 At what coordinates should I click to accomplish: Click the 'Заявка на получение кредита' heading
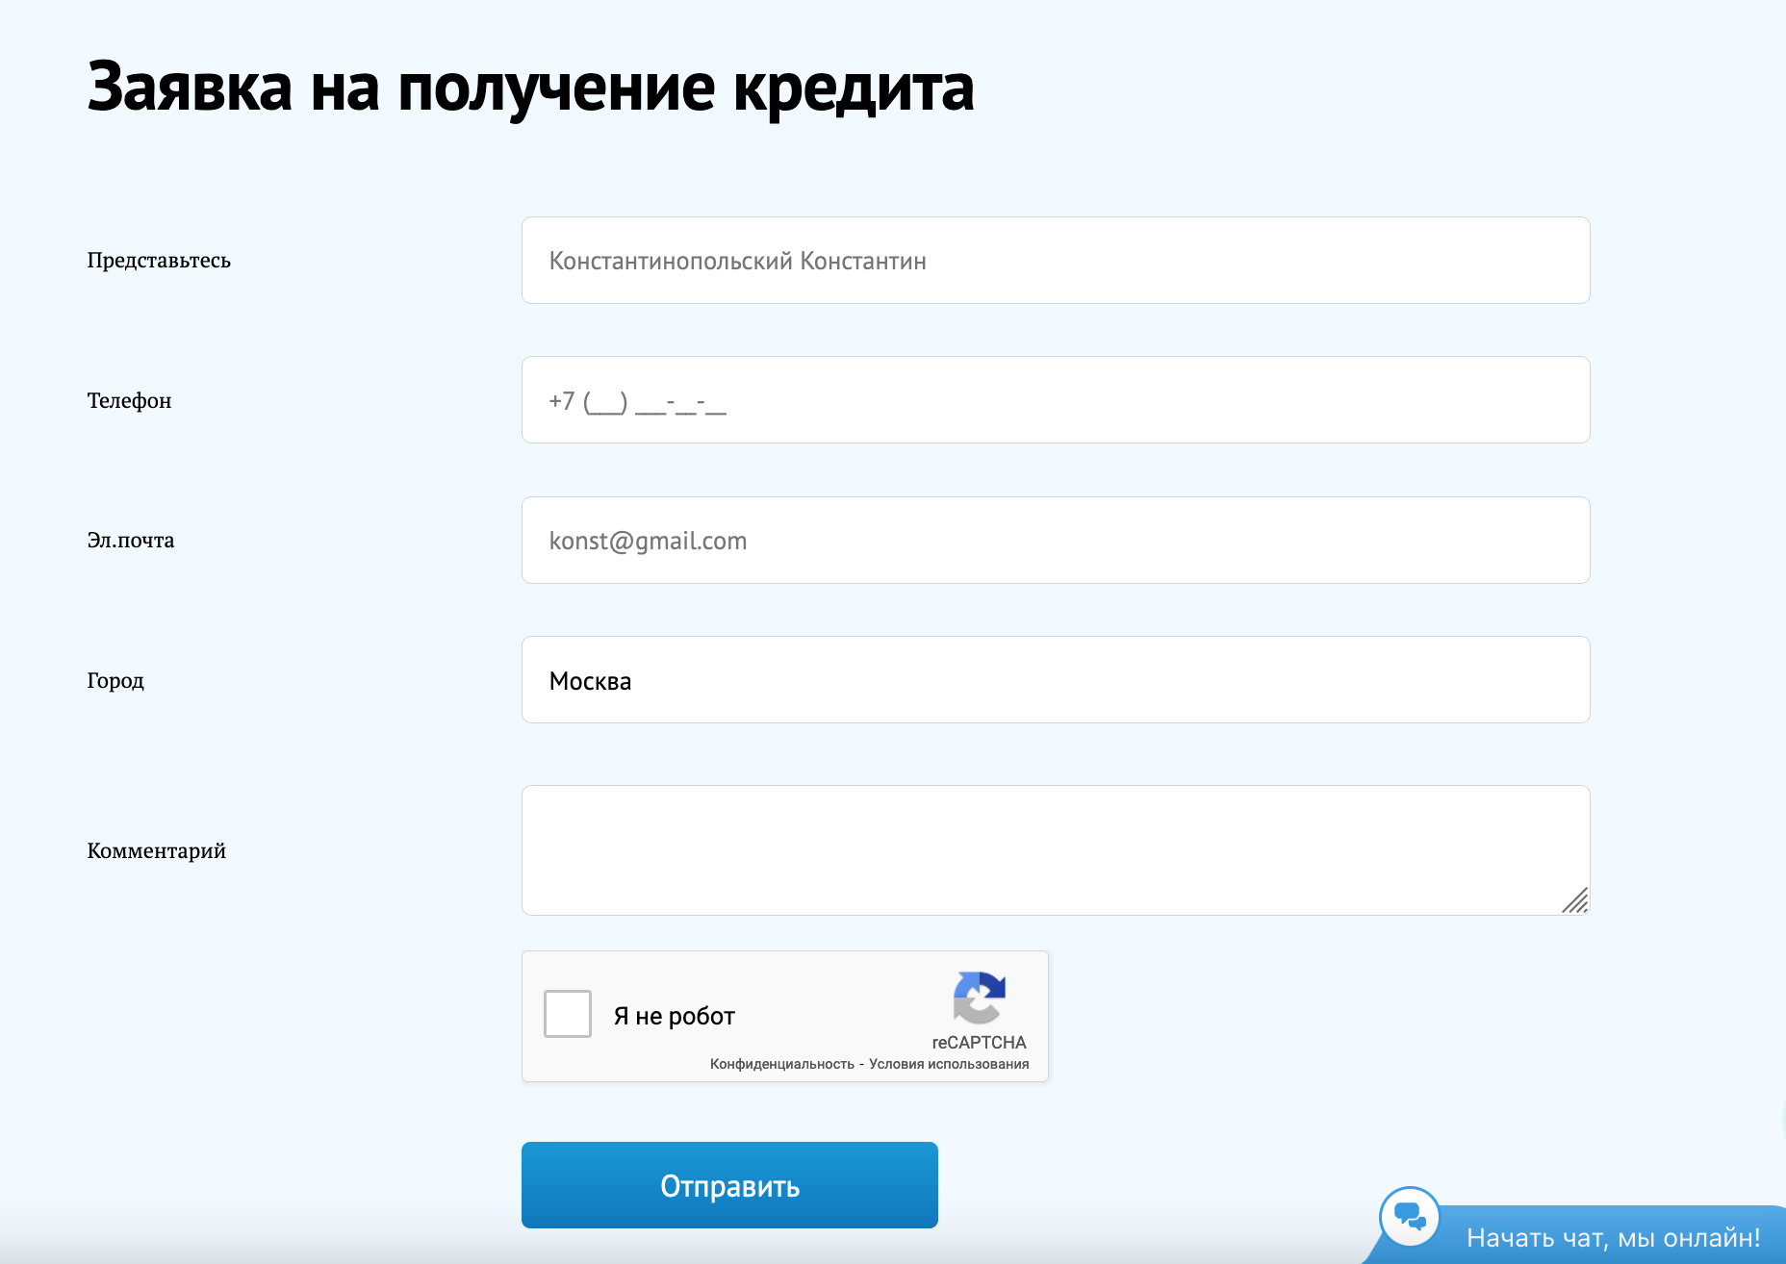pyautogui.click(x=530, y=88)
